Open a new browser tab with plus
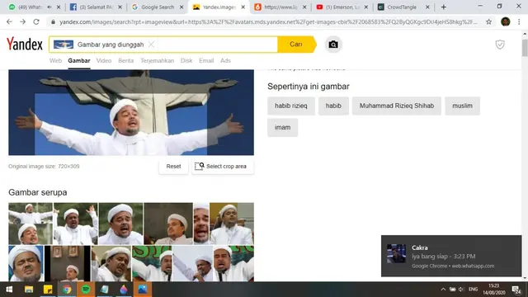 [x=444, y=7]
